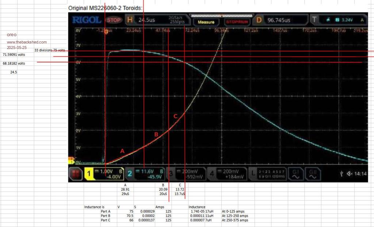Click the GI waveform generator icon
The width and height of the screenshot is (374, 227).
click(295, 174)
